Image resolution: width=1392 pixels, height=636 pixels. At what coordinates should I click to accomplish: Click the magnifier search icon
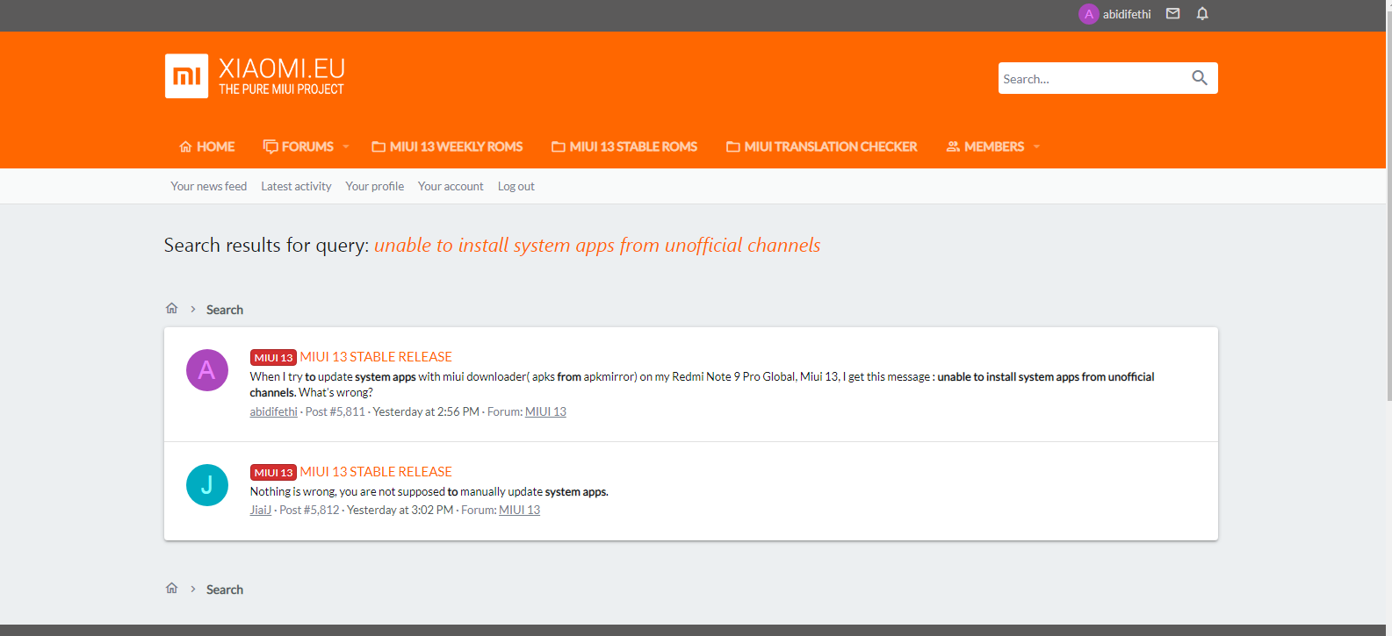pos(1199,78)
